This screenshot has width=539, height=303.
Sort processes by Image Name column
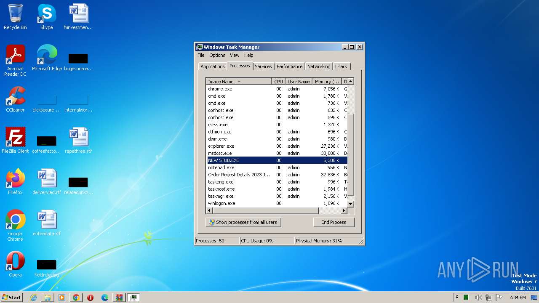point(238,82)
